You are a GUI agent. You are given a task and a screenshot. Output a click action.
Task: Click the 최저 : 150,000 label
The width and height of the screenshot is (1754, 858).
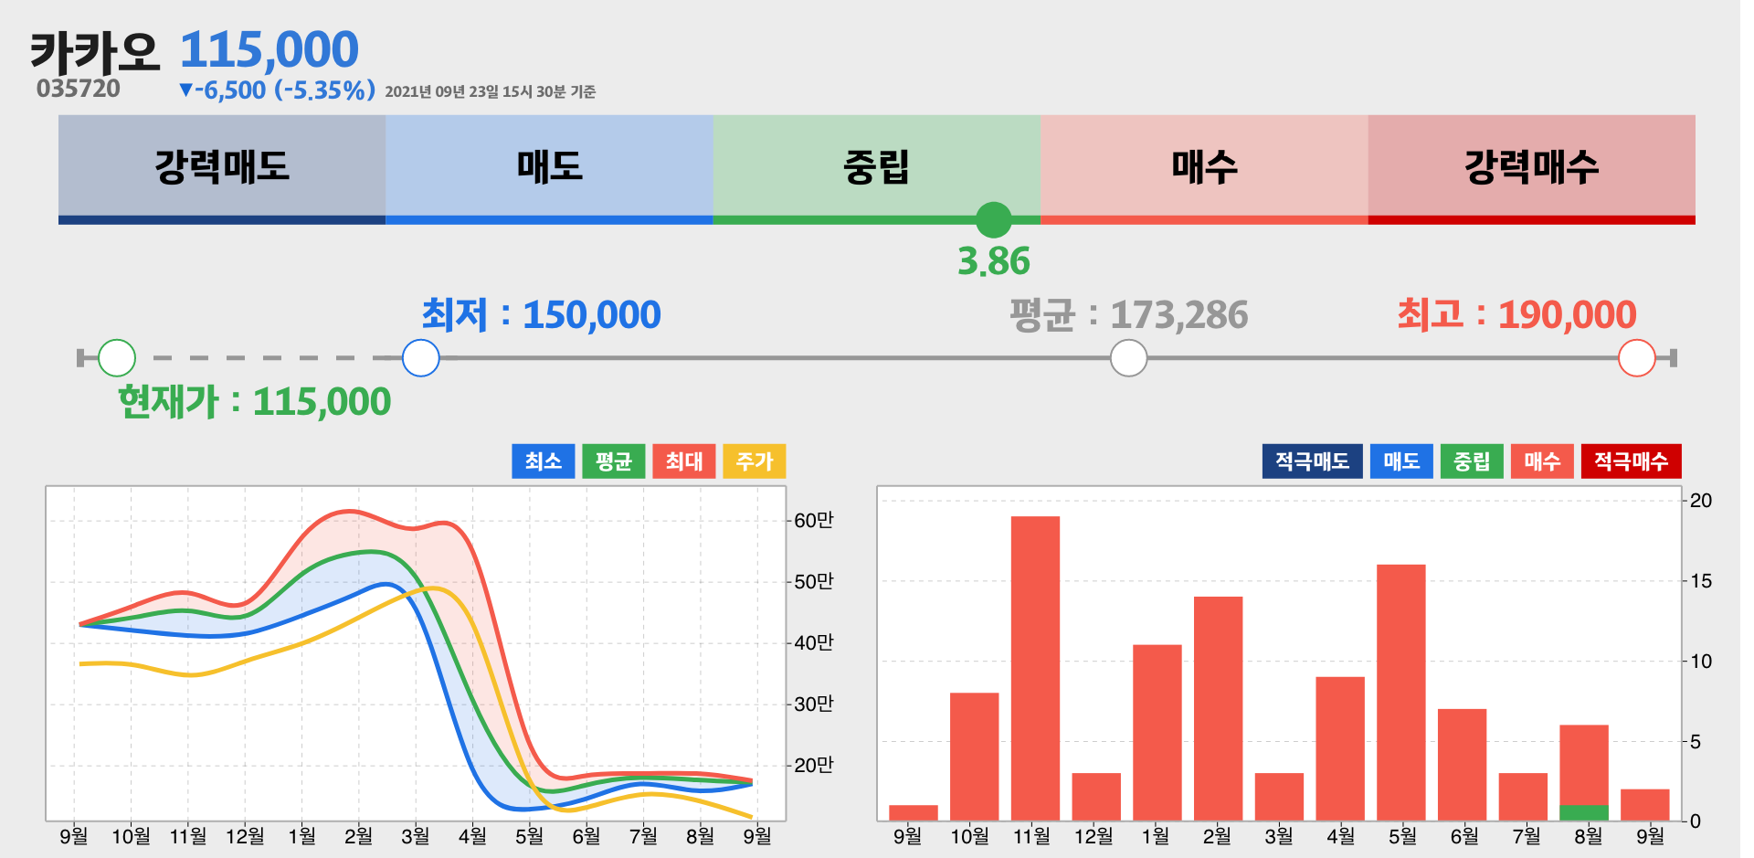[x=541, y=315]
